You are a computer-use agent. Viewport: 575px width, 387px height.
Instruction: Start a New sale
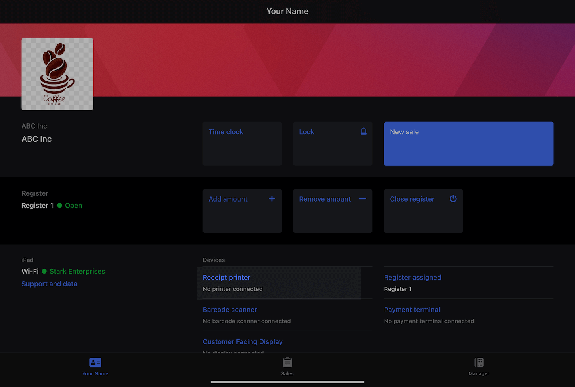468,144
